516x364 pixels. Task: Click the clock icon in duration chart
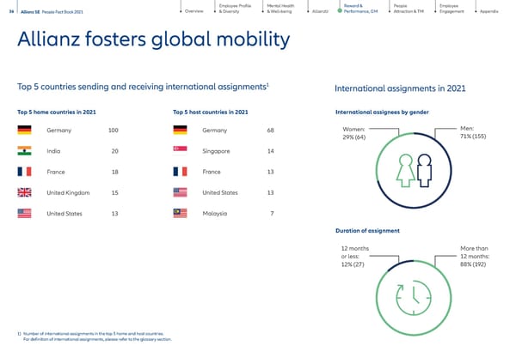click(x=414, y=298)
